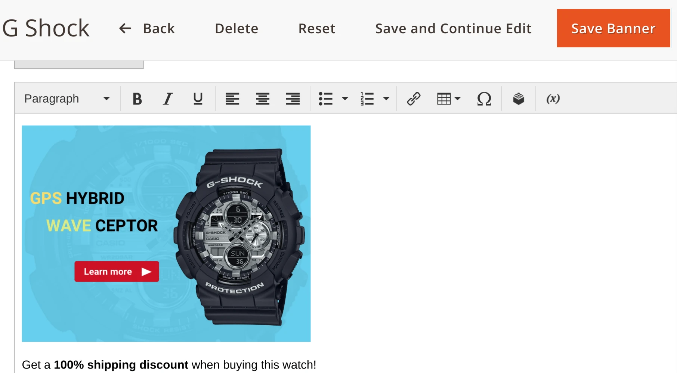Image resolution: width=677 pixels, height=373 pixels.
Task: Open the table insert dropdown
Action: point(449,99)
